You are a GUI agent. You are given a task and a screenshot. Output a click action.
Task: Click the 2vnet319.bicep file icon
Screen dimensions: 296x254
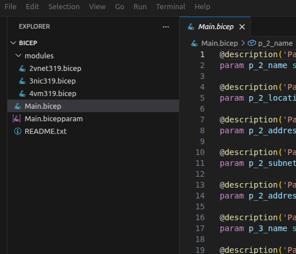[22, 69]
